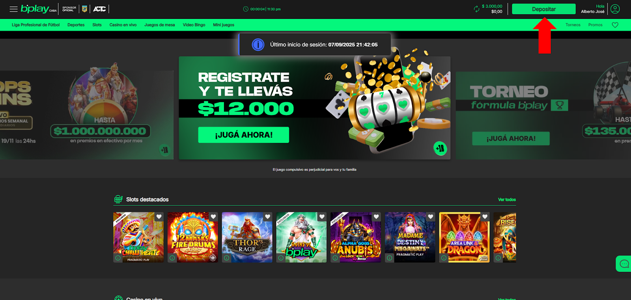Favorite the Chilli Heat slot with the heart
631x300 pixels.
(x=159, y=217)
